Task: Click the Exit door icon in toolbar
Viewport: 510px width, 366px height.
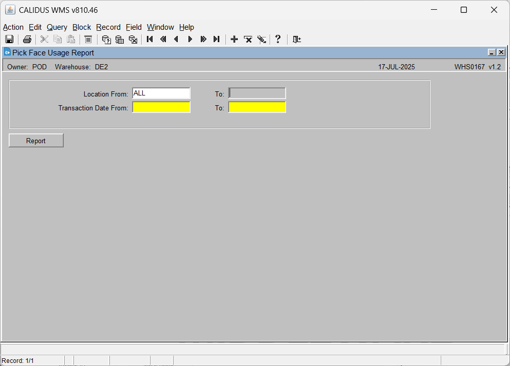Action: coord(297,40)
